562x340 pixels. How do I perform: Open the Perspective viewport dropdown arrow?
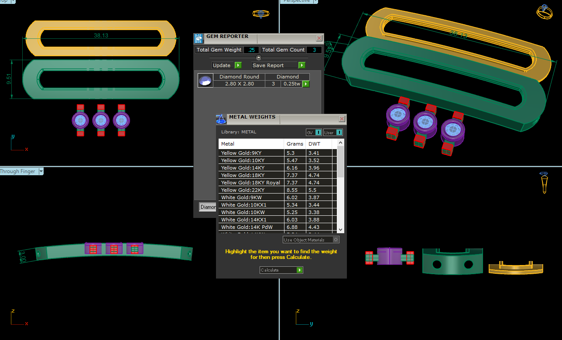pyautogui.click(x=315, y=1)
